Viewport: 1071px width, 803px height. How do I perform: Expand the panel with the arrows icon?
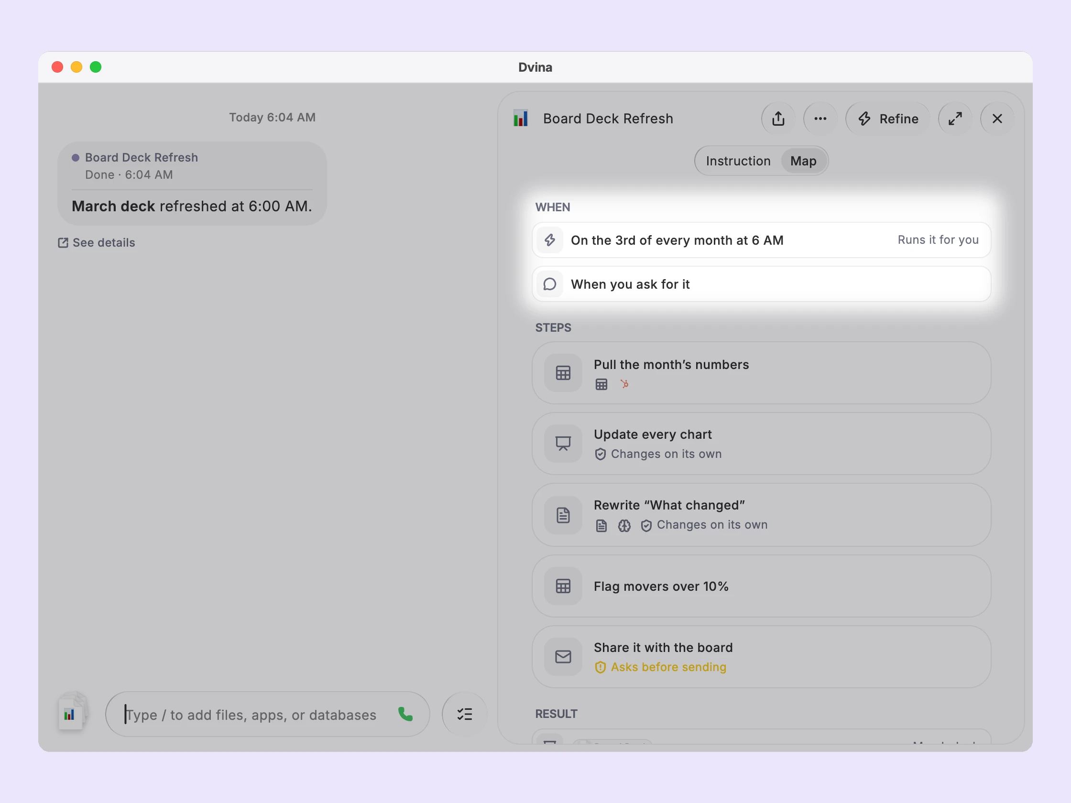coord(955,119)
